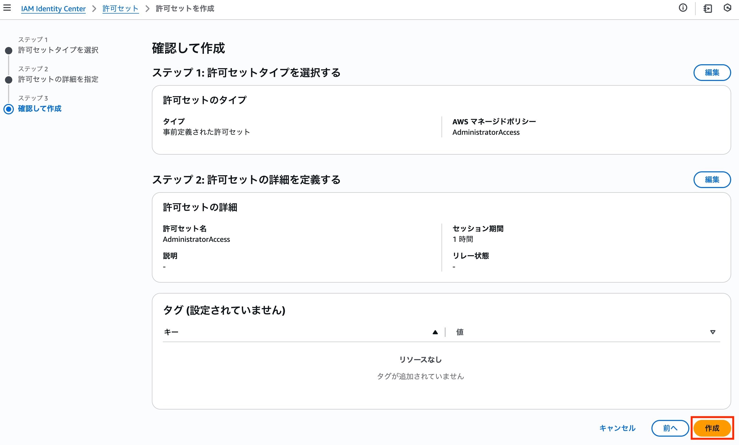This screenshot has height=445, width=739.
Task: Sort tags by キー ascending arrow
Action: tap(435, 332)
